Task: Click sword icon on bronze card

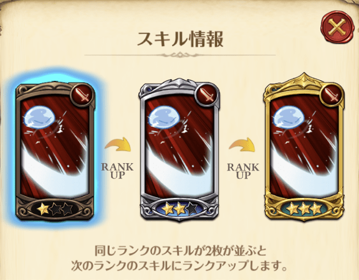Action: 83,94
